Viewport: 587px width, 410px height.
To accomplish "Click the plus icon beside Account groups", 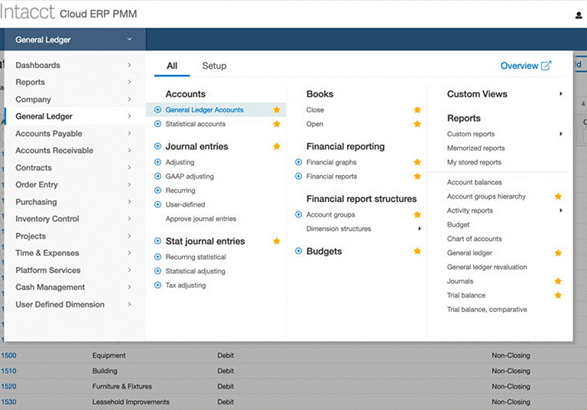I will click(x=298, y=214).
